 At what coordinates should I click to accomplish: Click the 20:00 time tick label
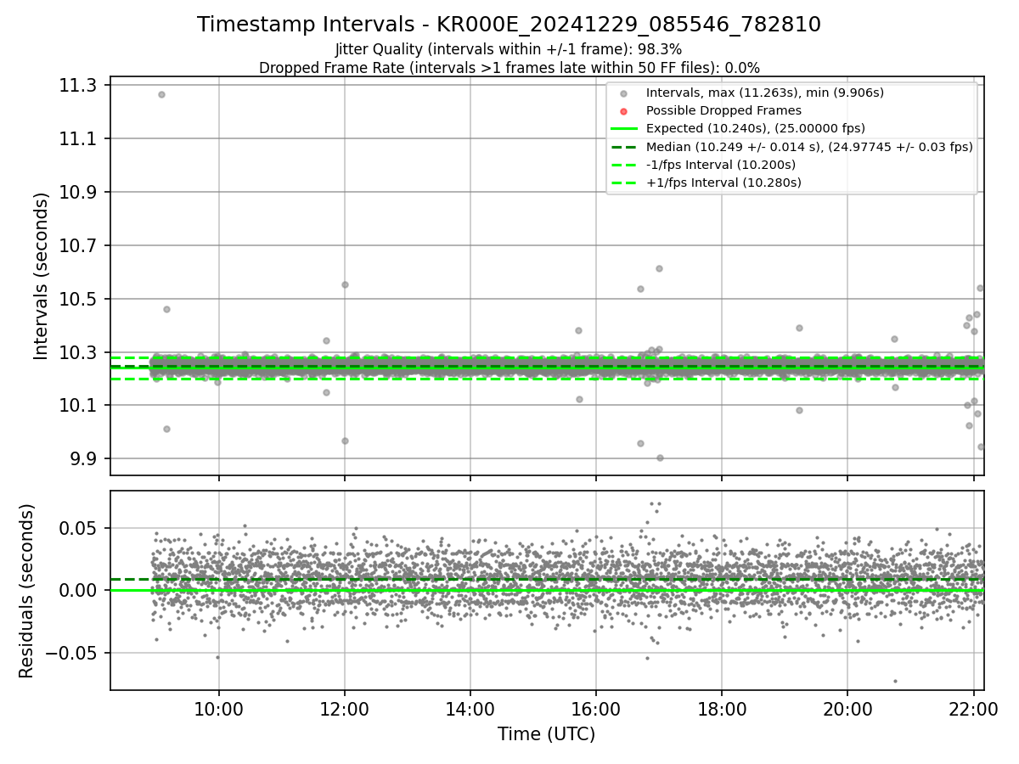[x=847, y=710]
